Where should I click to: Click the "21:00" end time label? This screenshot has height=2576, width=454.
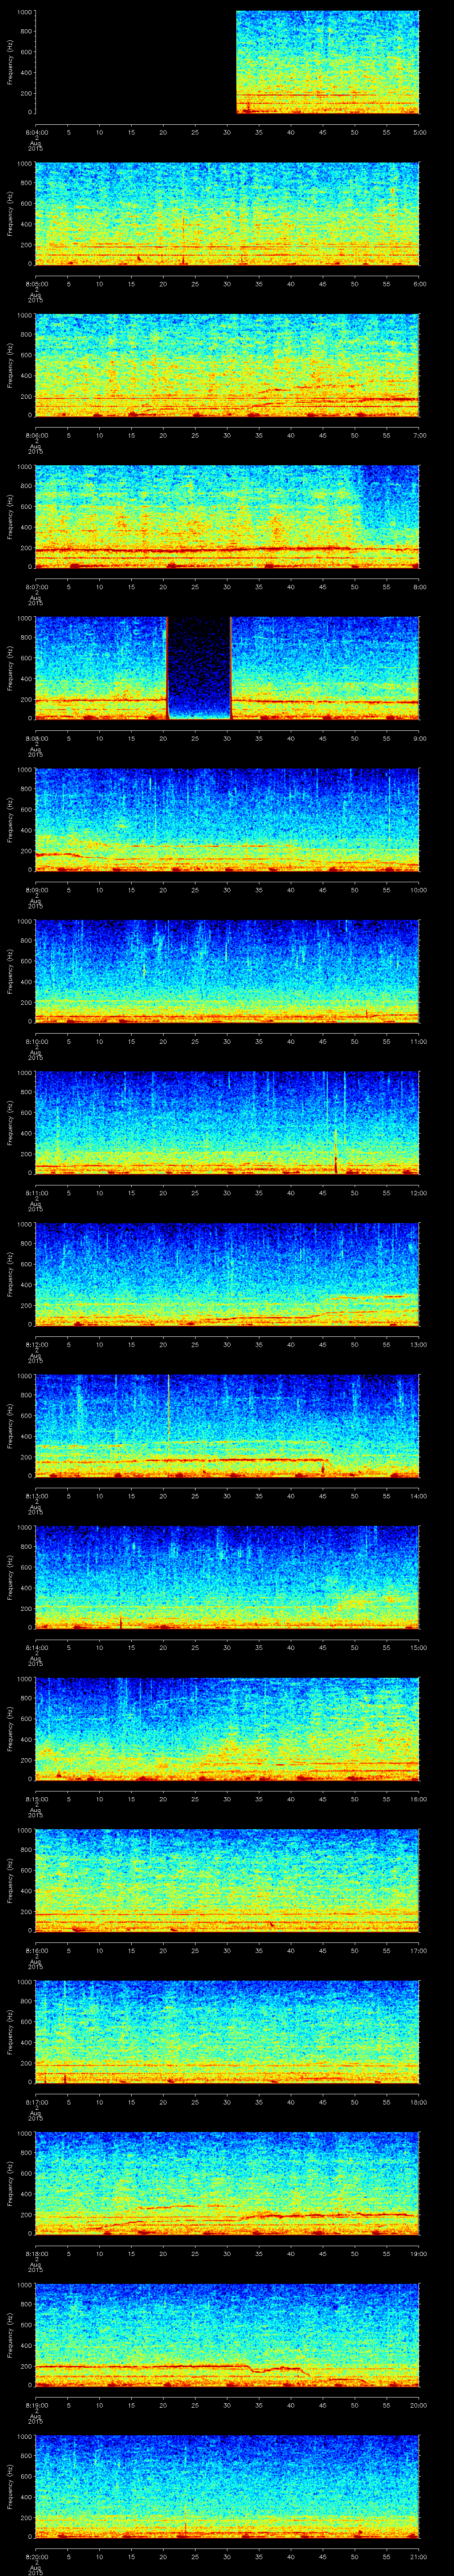tap(419, 2556)
